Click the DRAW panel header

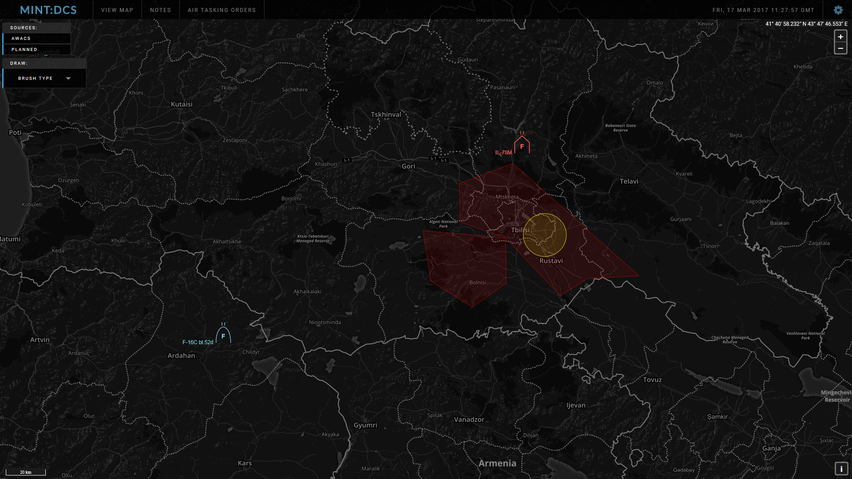44,63
